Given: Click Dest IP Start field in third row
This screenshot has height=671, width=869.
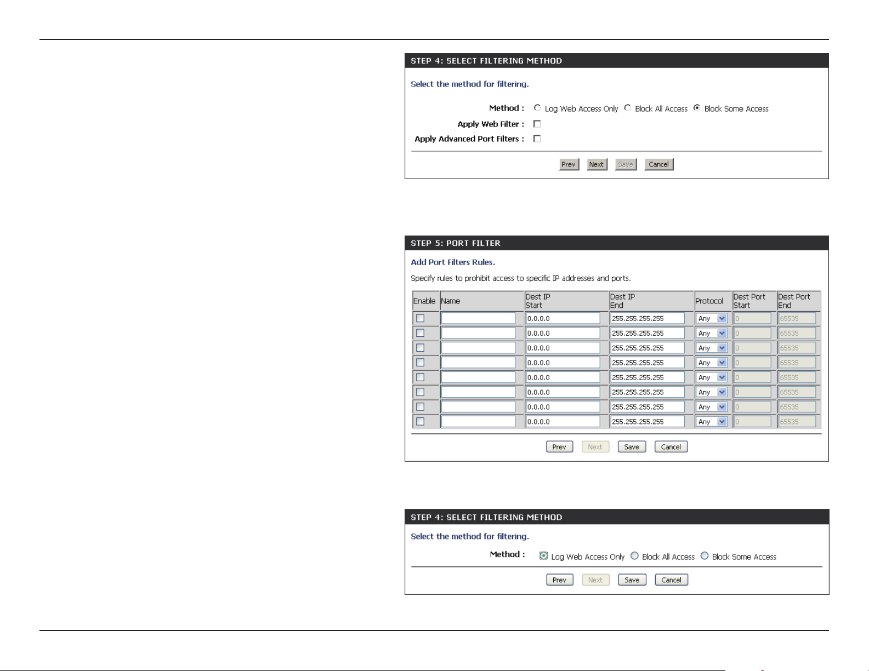Looking at the screenshot, I should (563, 348).
